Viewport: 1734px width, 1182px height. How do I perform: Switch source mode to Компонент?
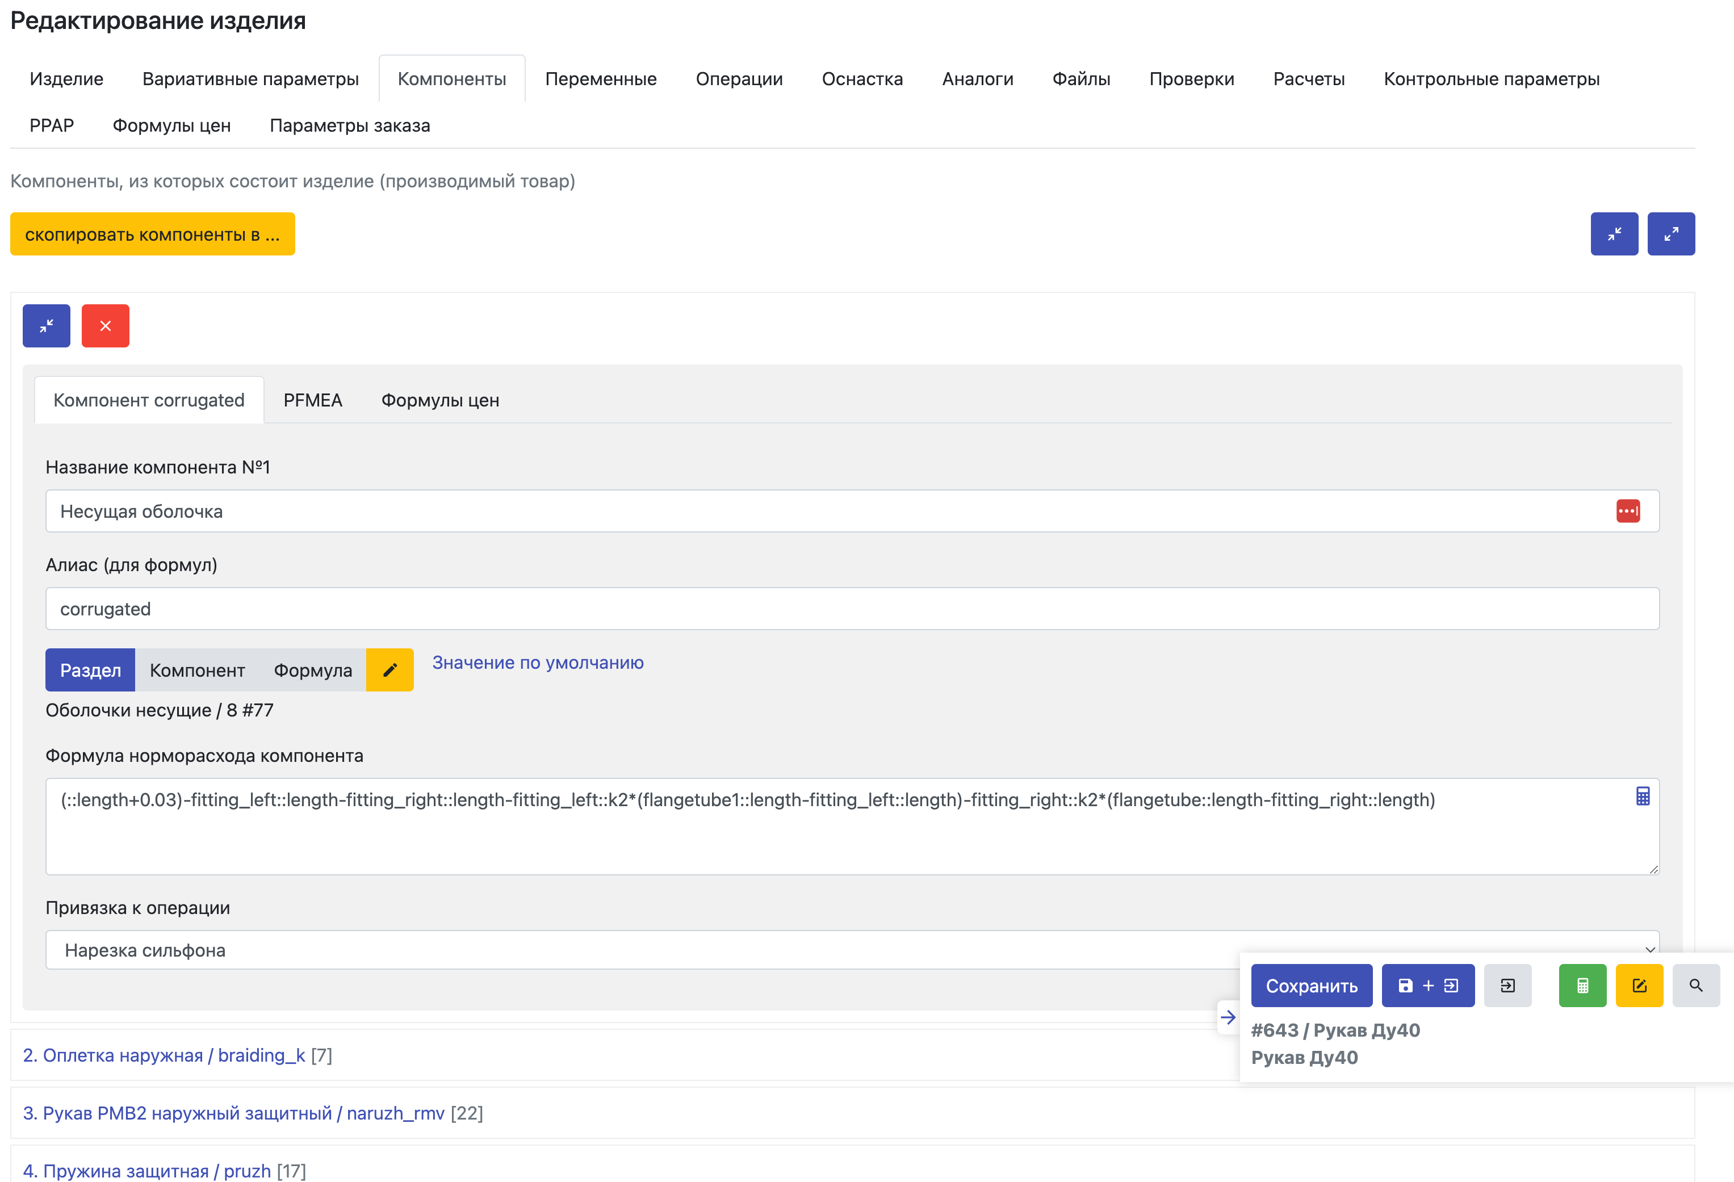[x=197, y=669]
